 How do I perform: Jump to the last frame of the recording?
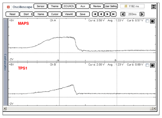[113, 14]
